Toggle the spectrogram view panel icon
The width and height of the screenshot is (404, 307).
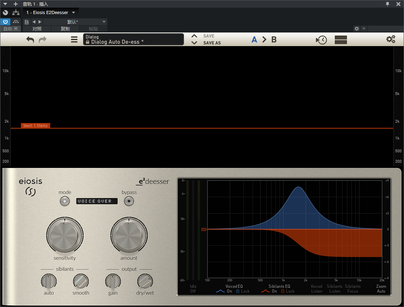pos(341,40)
